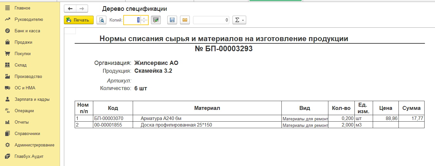This screenshot has width=435, height=166.
Task: Click the ОС и НМА truck icon
Action: 7,88
